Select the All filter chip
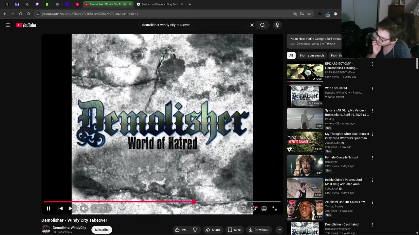Viewport: 419px width, 235px height. tap(291, 55)
